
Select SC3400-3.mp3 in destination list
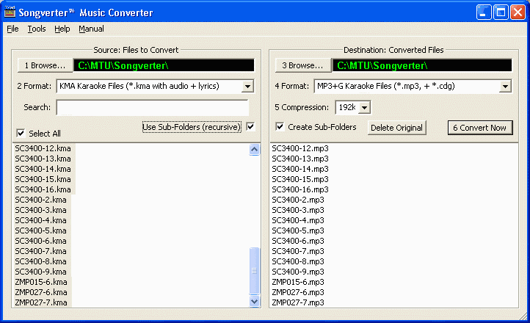tap(298, 210)
